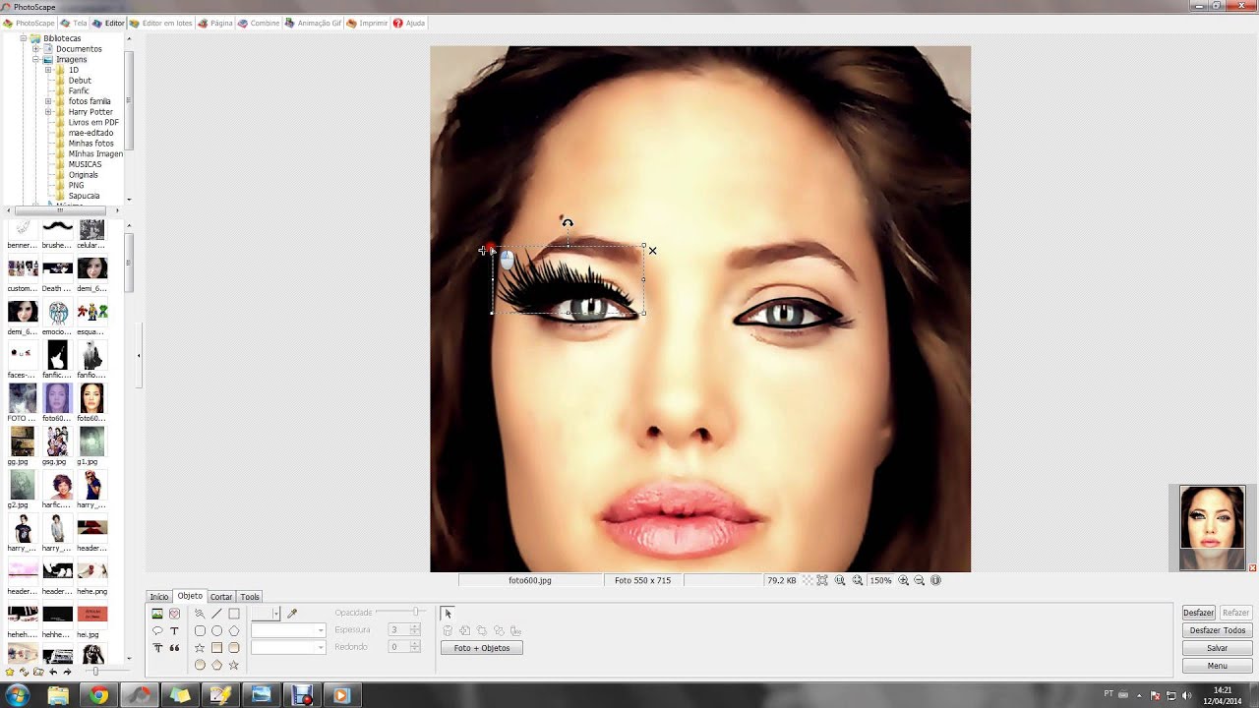
Task: Open the Editor em lotes module
Action: [x=161, y=23]
